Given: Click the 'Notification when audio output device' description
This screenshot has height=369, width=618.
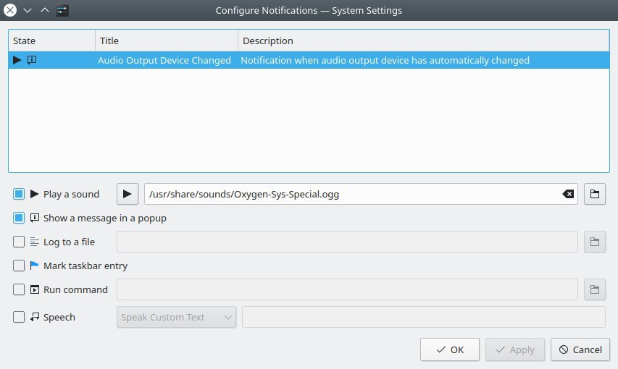Looking at the screenshot, I should tap(385, 60).
